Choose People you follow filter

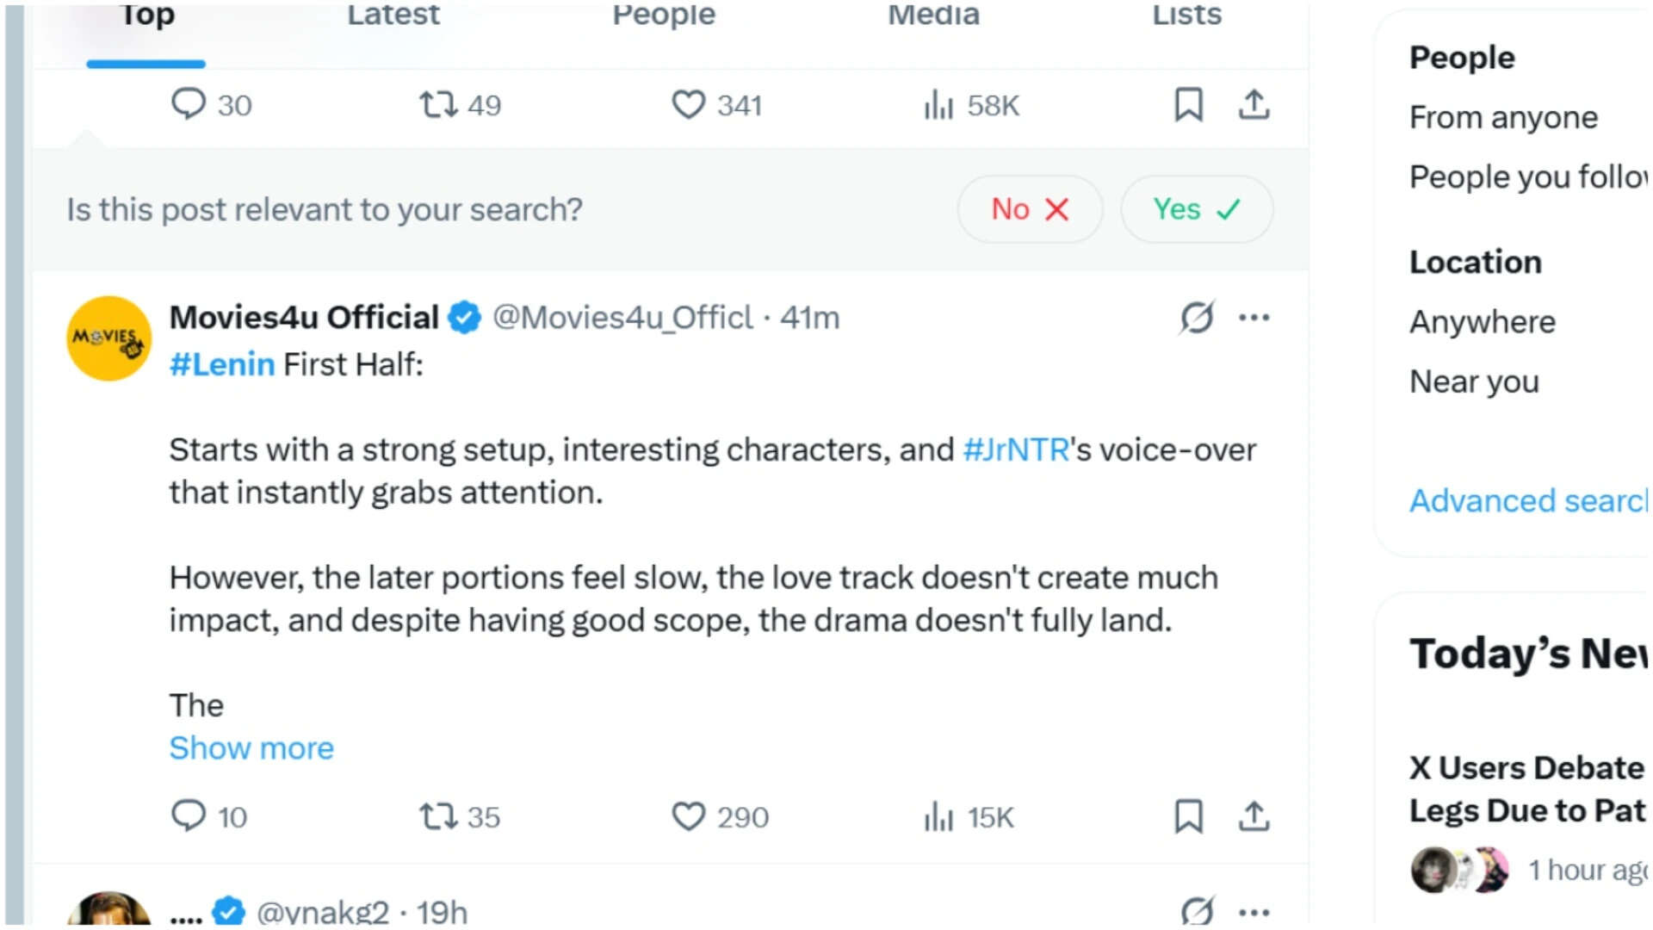click(1528, 177)
